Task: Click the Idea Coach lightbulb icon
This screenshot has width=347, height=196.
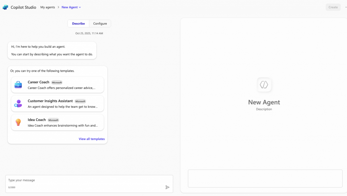Action: pyautogui.click(x=18, y=122)
